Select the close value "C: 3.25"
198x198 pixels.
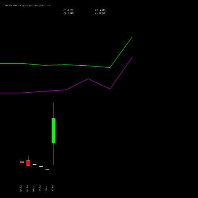(69, 10)
